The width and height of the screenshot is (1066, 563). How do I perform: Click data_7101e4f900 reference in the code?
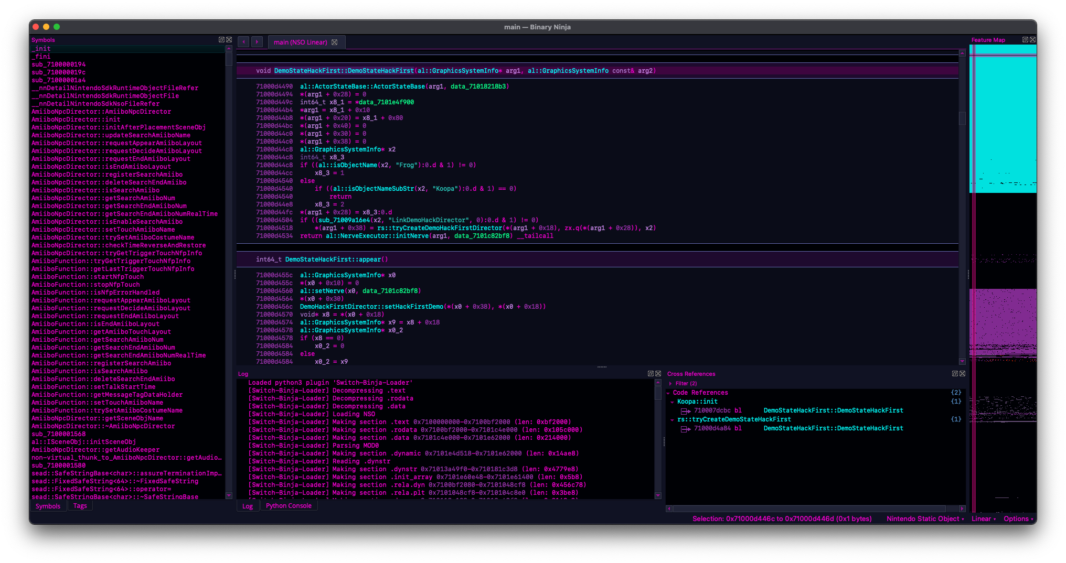pos(386,102)
